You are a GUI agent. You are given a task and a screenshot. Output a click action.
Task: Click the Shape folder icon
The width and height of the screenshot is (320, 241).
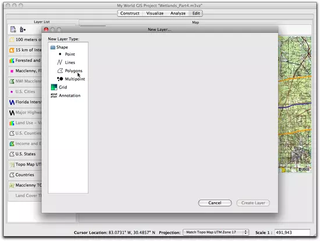53,47
